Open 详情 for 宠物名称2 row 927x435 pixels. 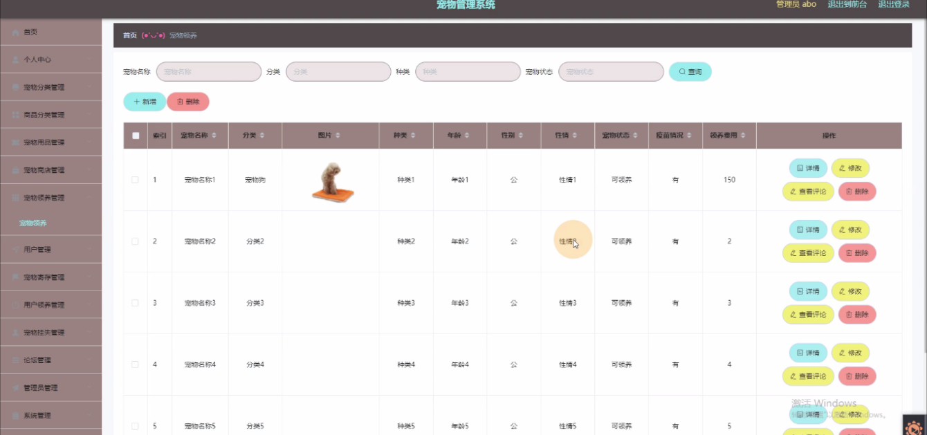pos(808,230)
